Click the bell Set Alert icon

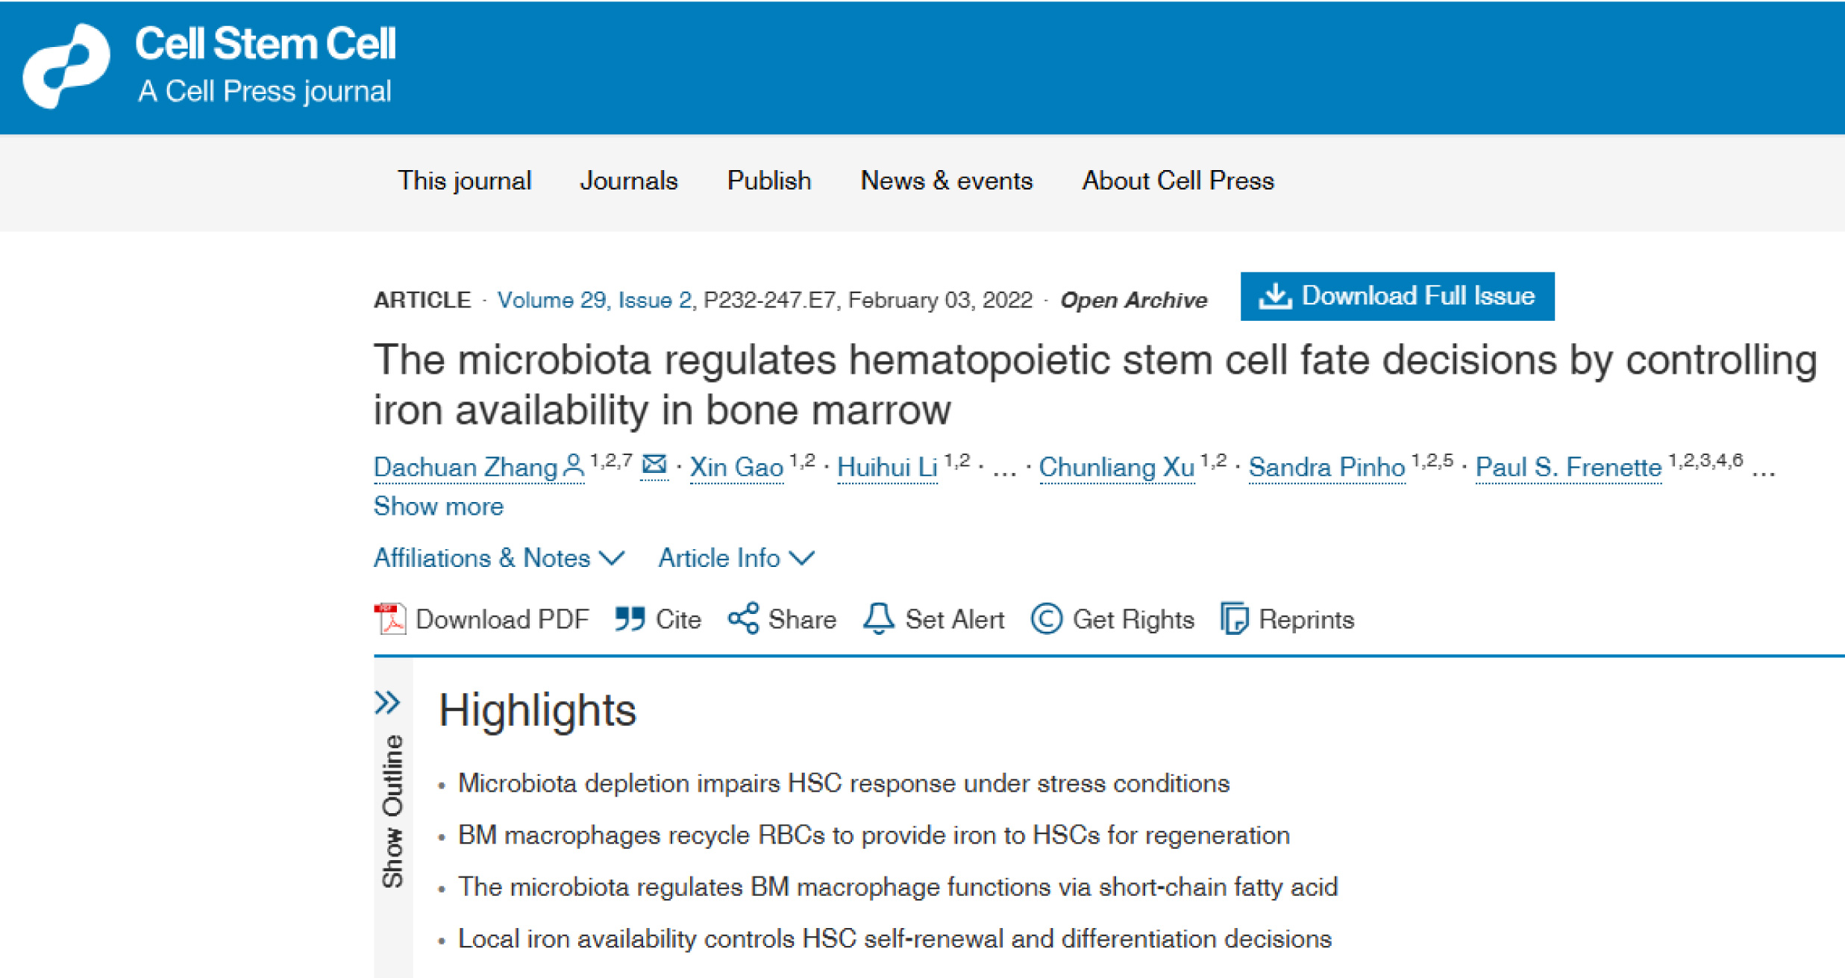(878, 619)
